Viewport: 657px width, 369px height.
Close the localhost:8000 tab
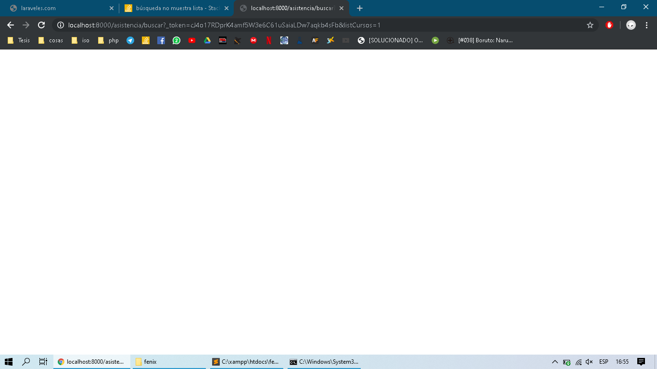tap(341, 8)
